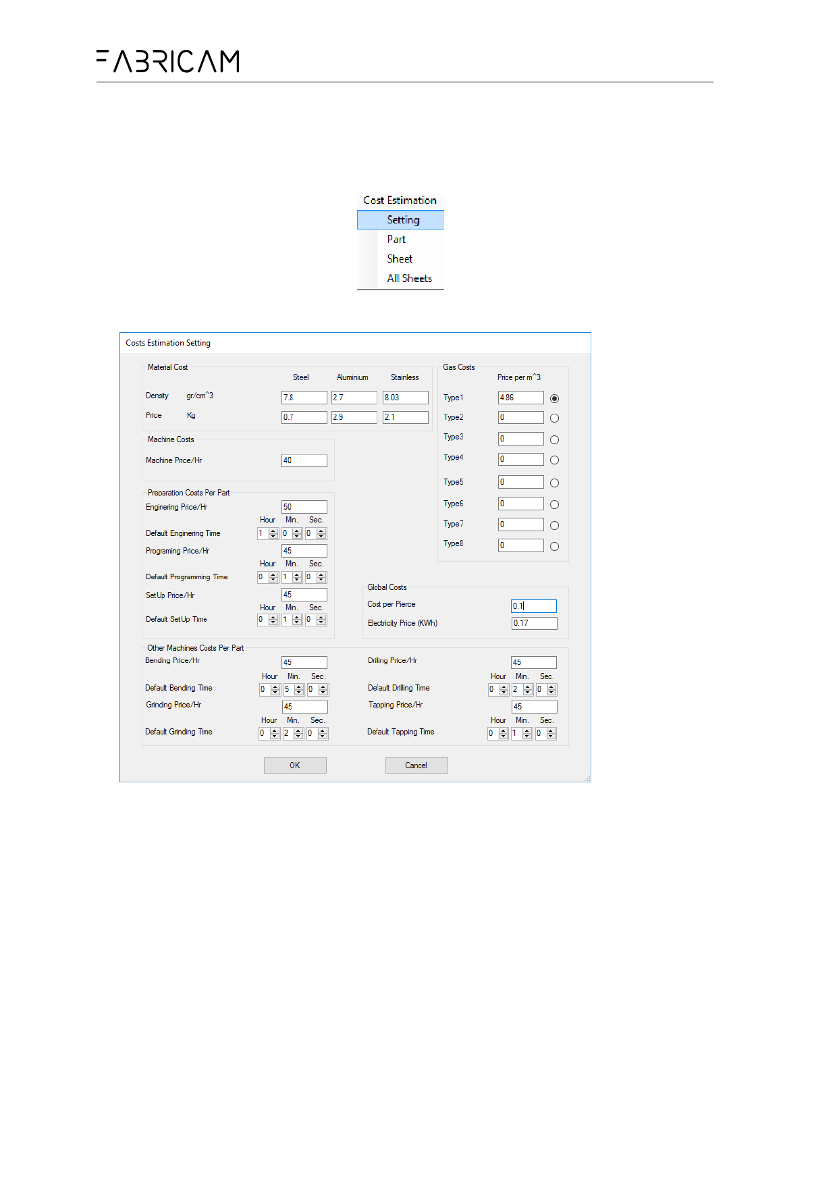The height and width of the screenshot is (1184, 837).
Task: Select the Type2 gas radio button
Action: click(554, 419)
